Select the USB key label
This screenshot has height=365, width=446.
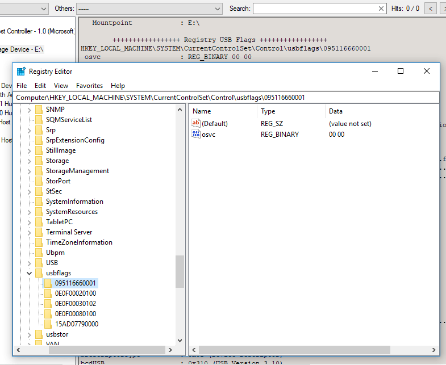(x=52, y=263)
